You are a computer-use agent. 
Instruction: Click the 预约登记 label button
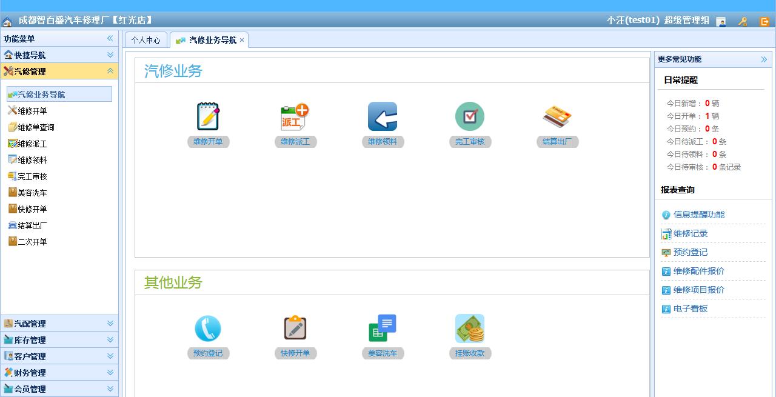[x=208, y=353]
